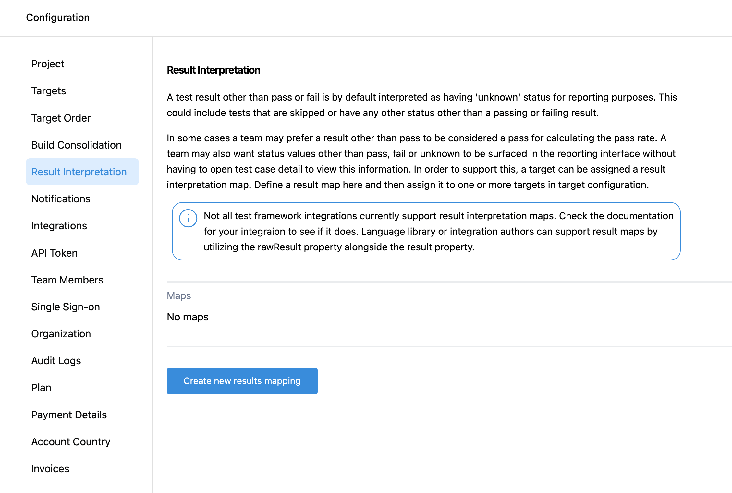Click the Configuration page title
The height and width of the screenshot is (493, 732).
tap(58, 18)
